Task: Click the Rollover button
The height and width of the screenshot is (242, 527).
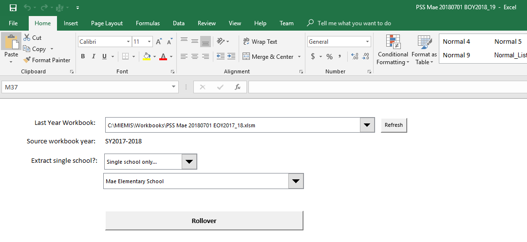Action: click(x=204, y=221)
